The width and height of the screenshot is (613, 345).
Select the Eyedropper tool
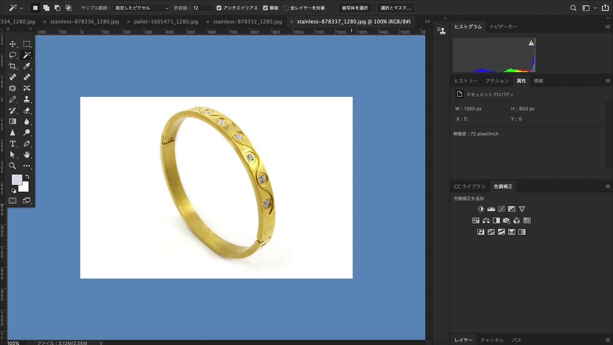[x=27, y=66]
